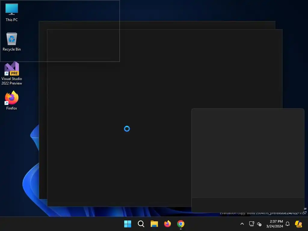Select the Recycle Bin desktop icon
Screen dimensions: 308x231
click(x=12, y=42)
